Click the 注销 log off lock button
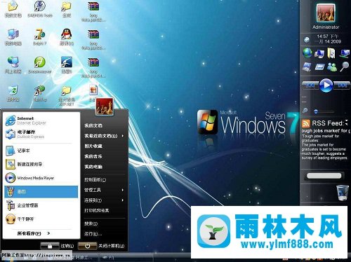 coord(50,246)
